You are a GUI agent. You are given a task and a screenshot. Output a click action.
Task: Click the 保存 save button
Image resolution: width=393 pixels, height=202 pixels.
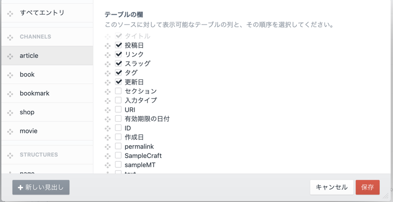(x=367, y=187)
